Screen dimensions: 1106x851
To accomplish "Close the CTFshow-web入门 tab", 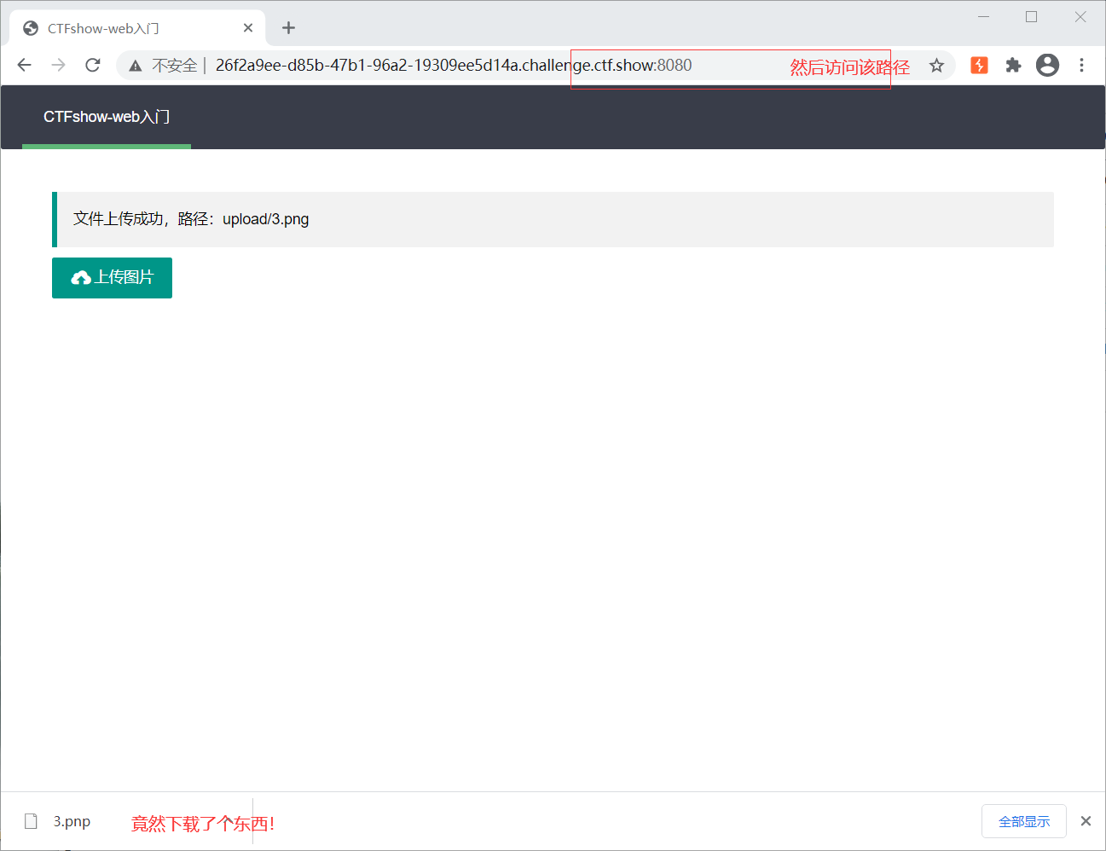I will (248, 28).
